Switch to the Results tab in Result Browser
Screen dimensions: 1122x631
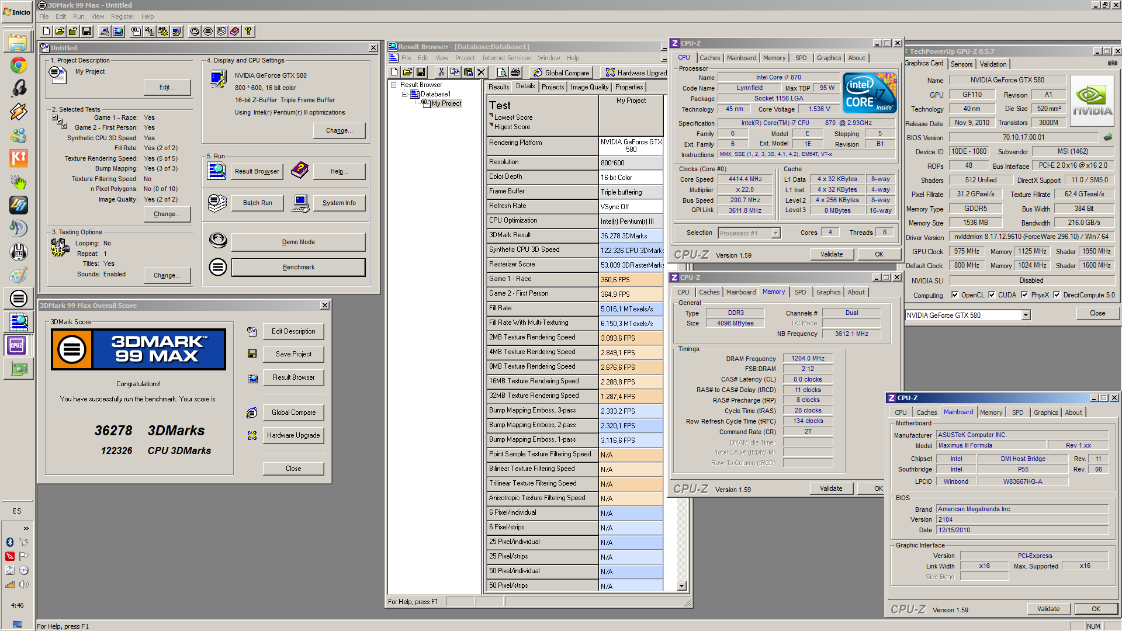click(x=498, y=87)
